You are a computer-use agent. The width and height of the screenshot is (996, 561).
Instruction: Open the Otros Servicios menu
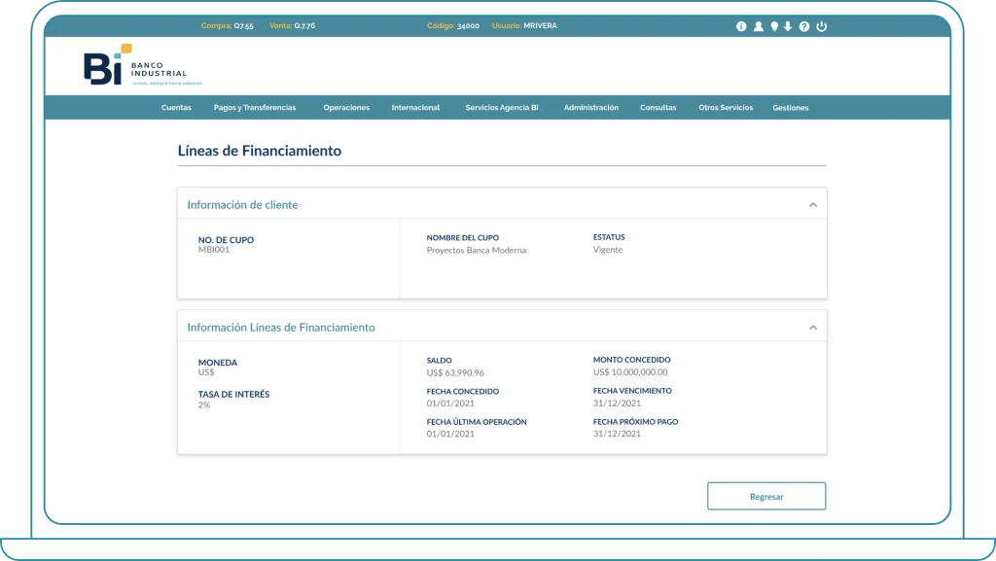726,108
